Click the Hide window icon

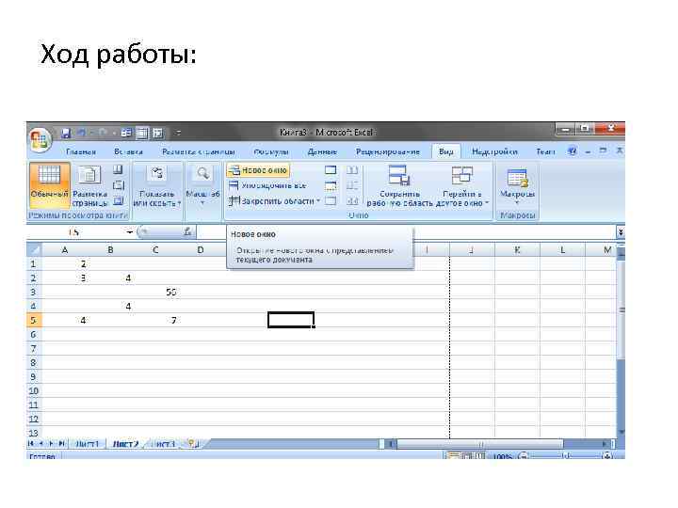(331, 185)
